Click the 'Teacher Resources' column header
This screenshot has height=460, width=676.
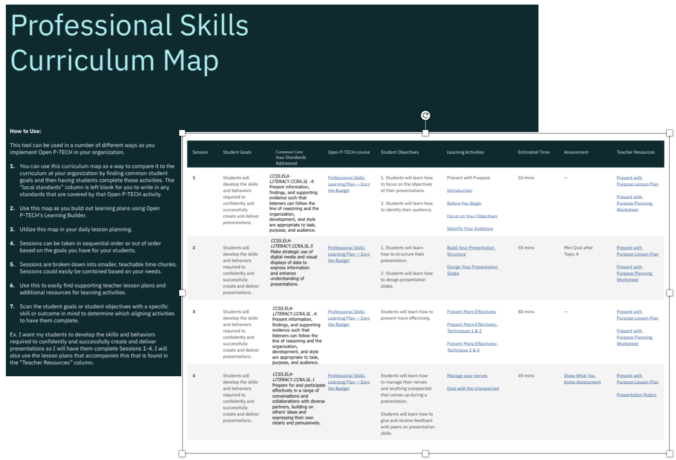click(636, 152)
